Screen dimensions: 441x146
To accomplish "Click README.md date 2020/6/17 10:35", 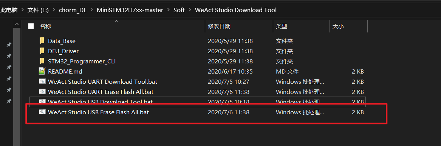I will pyautogui.click(x=231, y=72).
